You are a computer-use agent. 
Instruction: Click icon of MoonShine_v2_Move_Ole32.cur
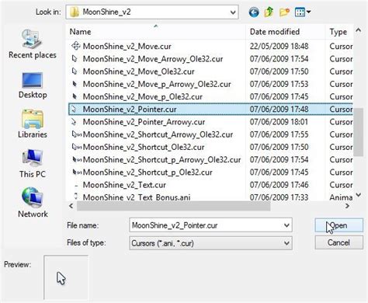point(75,71)
